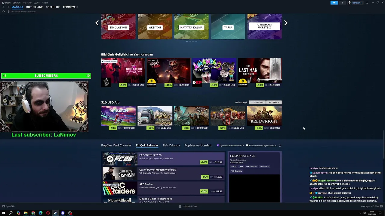Click the Futbol tag for EA SPORTS FC 26
Viewport: 385px width, 216px height.
[234, 166]
